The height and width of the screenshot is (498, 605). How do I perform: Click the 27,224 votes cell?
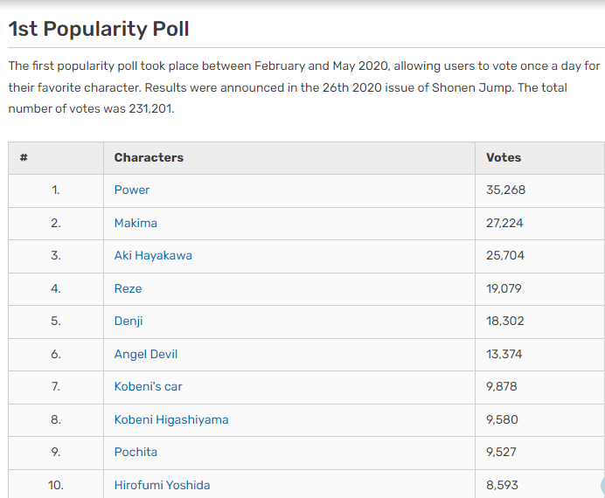tap(504, 223)
